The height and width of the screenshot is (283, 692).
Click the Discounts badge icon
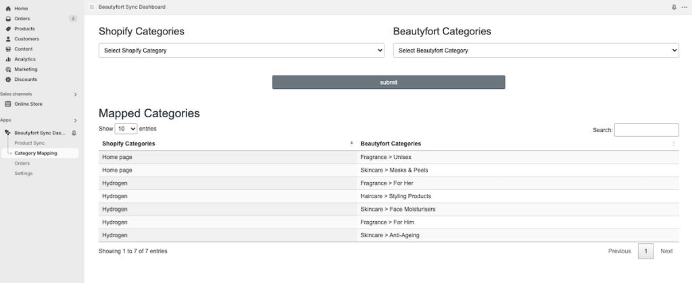click(x=8, y=80)
